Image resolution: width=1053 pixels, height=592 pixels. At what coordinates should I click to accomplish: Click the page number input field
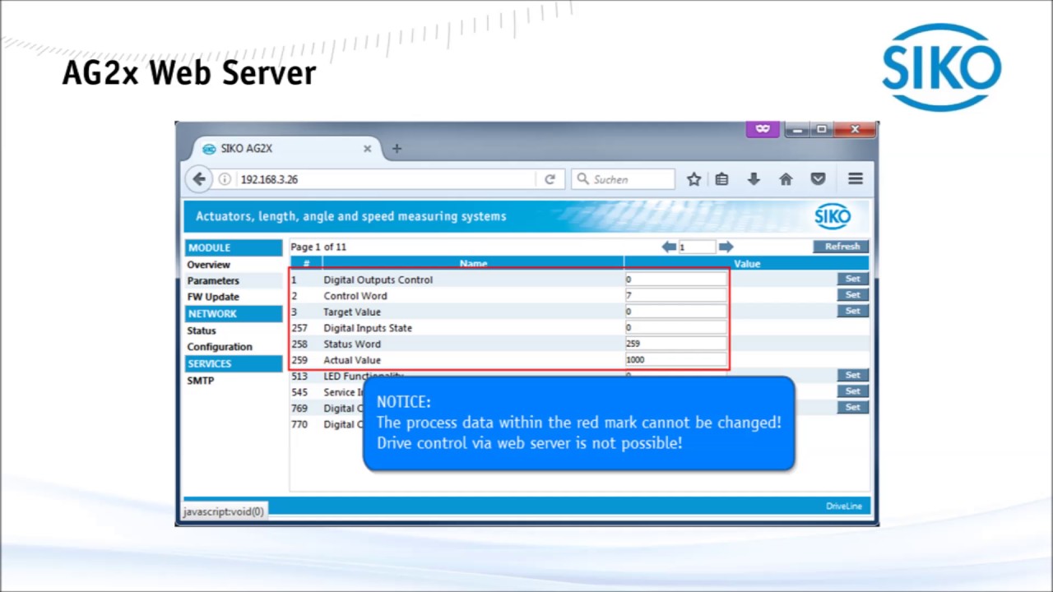click(697, 247)
